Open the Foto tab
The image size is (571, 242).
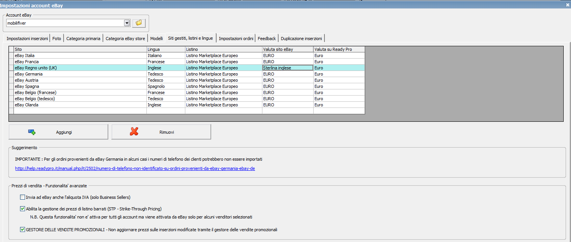point(57,39)
